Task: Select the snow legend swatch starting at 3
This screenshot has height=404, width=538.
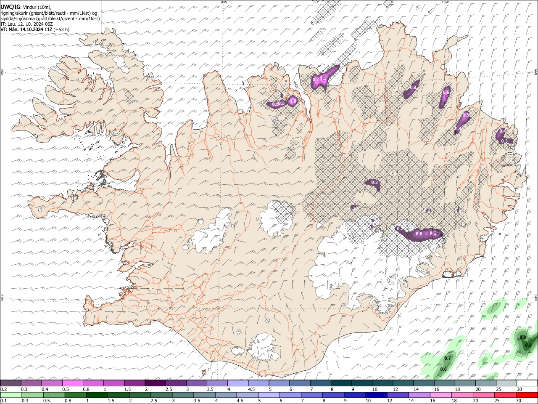Action: [x=197, y=383]
